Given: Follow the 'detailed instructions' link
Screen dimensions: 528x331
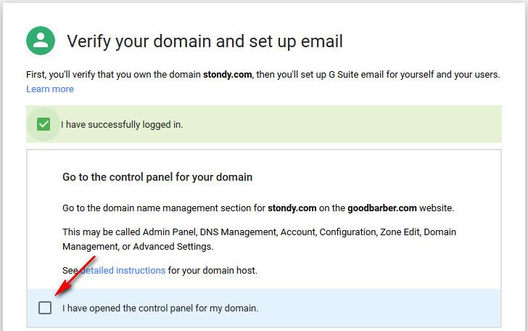Looking at the screenshot, I should 123,271.
